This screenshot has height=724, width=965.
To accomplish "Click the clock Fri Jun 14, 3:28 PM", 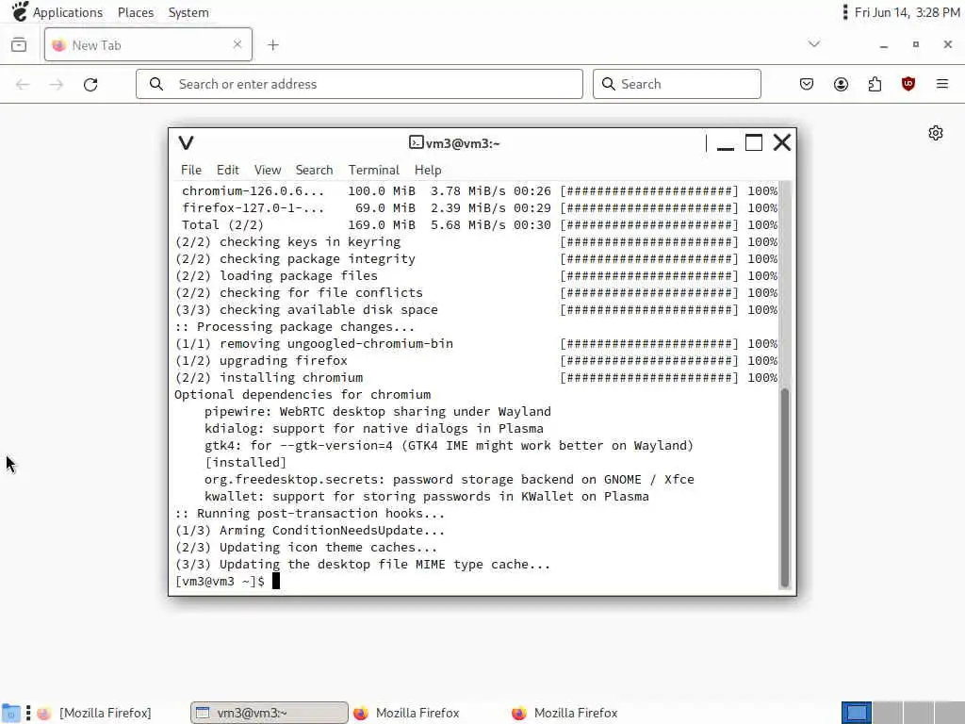I will (x=908, y=12).
